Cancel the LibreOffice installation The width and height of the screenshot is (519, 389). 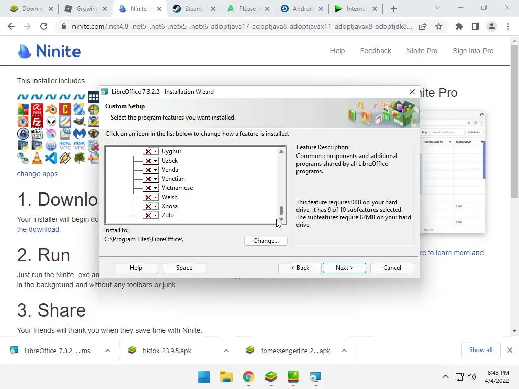[392, 268]
